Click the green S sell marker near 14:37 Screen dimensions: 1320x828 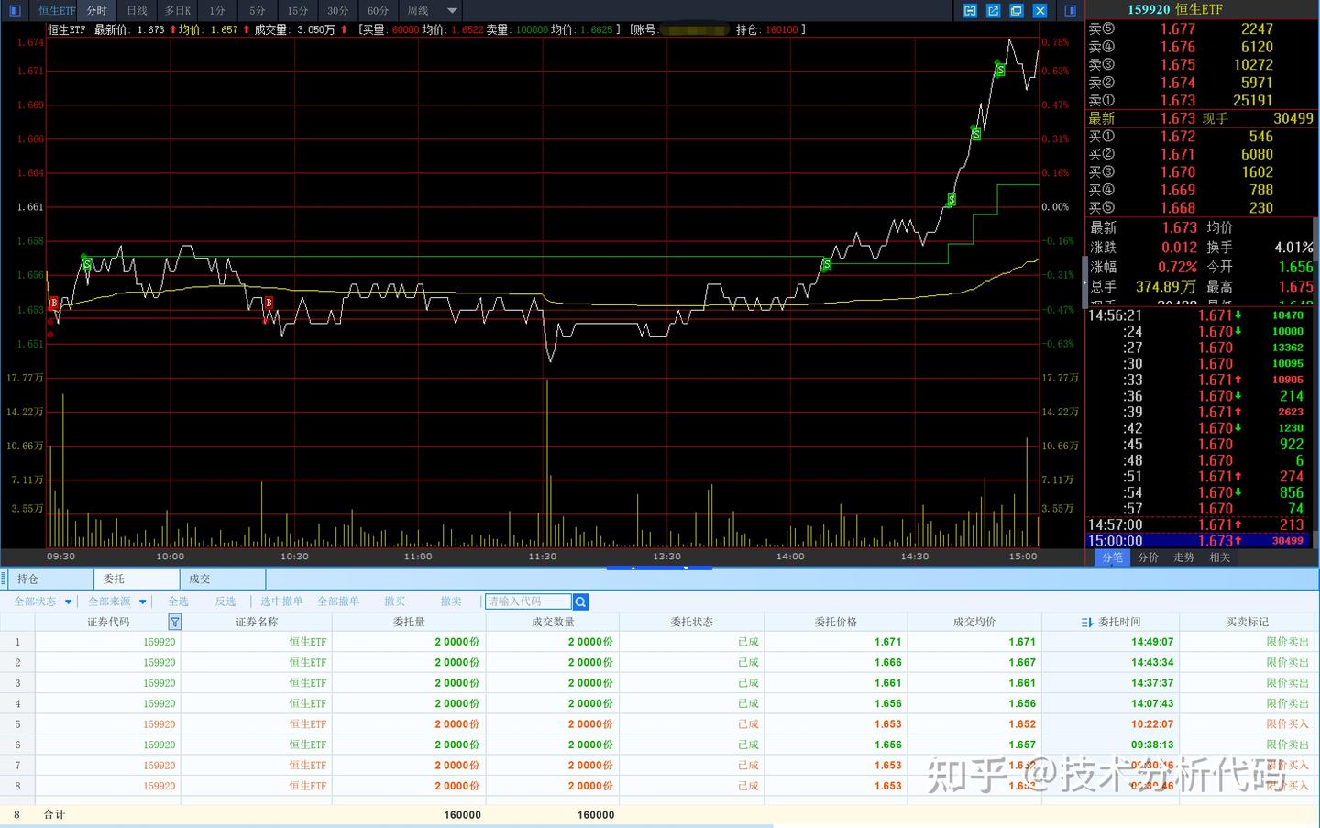click(x=951, y=199)
